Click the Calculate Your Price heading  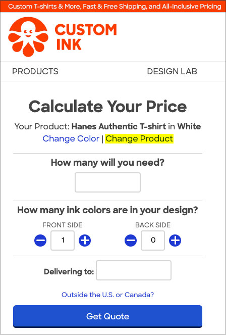(107, 107)
